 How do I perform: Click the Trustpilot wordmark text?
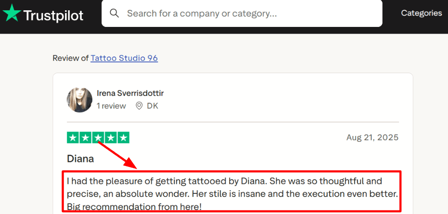click(53, 16)
